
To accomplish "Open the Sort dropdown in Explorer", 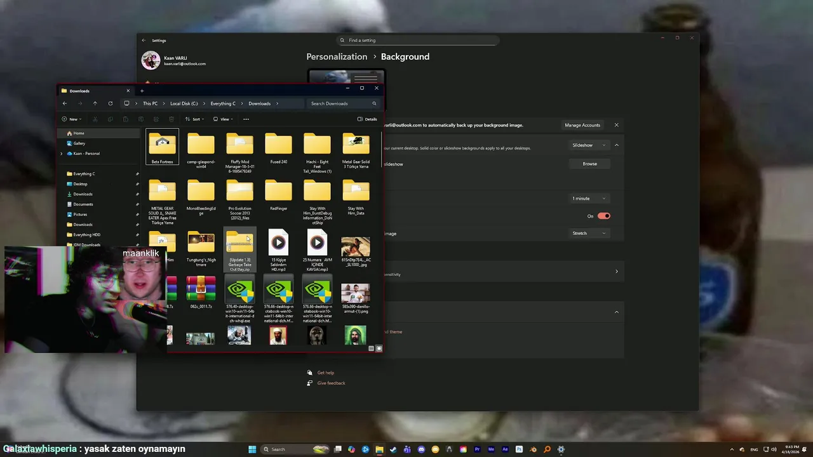I will click(x=194, y=119).
